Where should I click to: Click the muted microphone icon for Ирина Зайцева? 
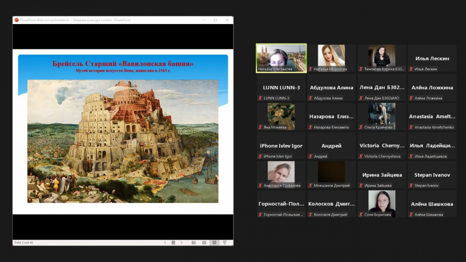pyautogui.click(x=361, y=186)
